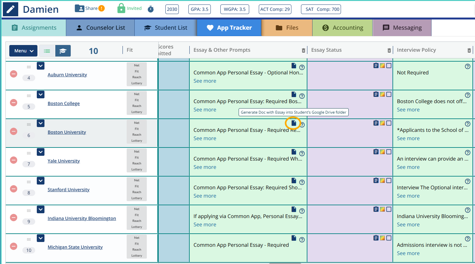Open the Menu dropdown
The width and height of the screenshot is (475, 264).
coord(23,51)
